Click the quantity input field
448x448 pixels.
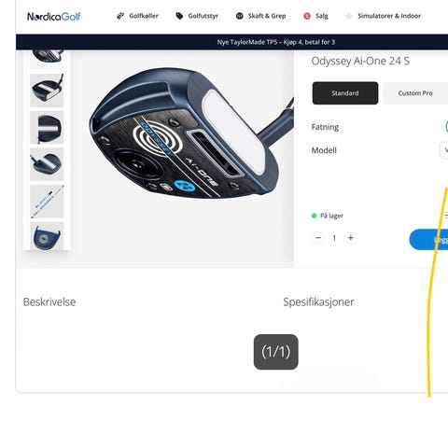pyautogui.click(x=334, y=238)
